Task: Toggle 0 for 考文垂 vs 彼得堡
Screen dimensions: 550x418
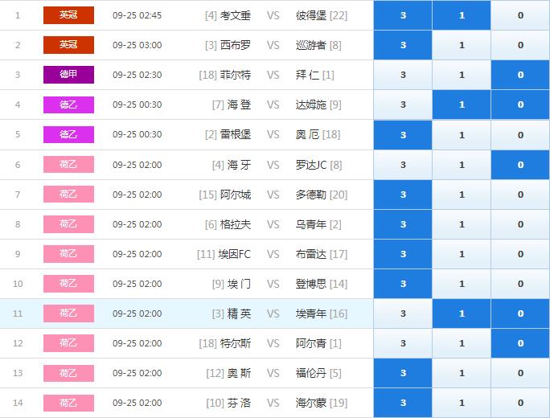Action: pos(520,15)
